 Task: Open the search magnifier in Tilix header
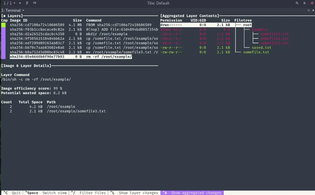click(x=297, y=3)
